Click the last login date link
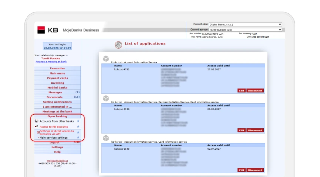Screen dimensions: 320x177 [x=57, y=48]
